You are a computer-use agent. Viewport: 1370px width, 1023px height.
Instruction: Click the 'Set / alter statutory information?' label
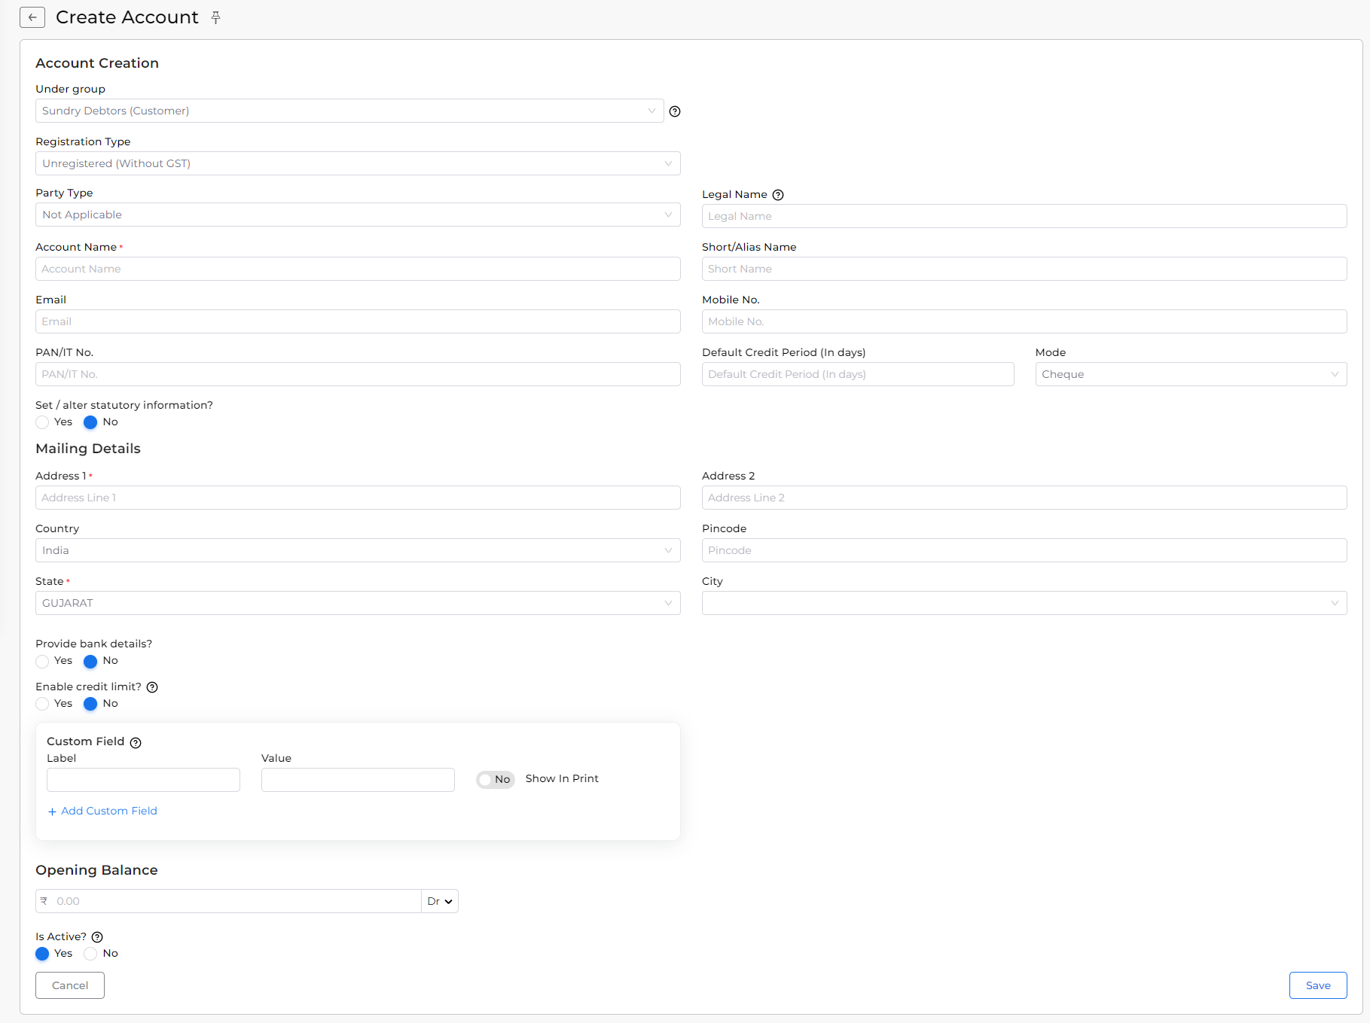pyautogui.click(x=124, y=405)
